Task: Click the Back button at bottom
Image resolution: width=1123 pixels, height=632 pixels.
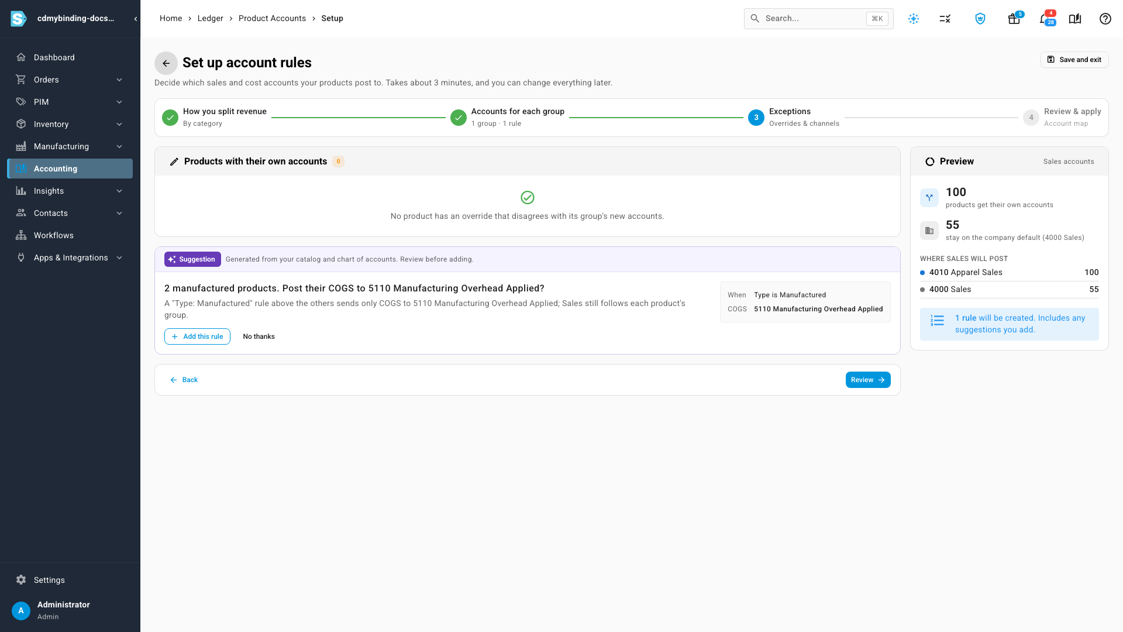Action: [x=184, y=380]
